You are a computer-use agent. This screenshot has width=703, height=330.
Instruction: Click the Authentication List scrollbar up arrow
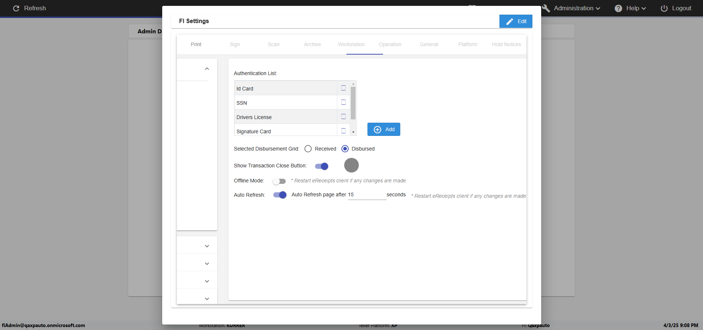[353, 84]
